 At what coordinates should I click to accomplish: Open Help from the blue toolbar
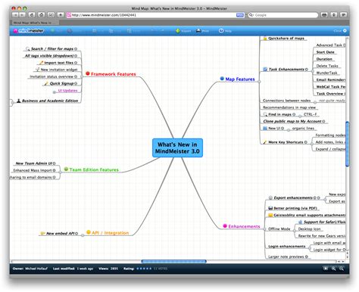tap(225, 31)
